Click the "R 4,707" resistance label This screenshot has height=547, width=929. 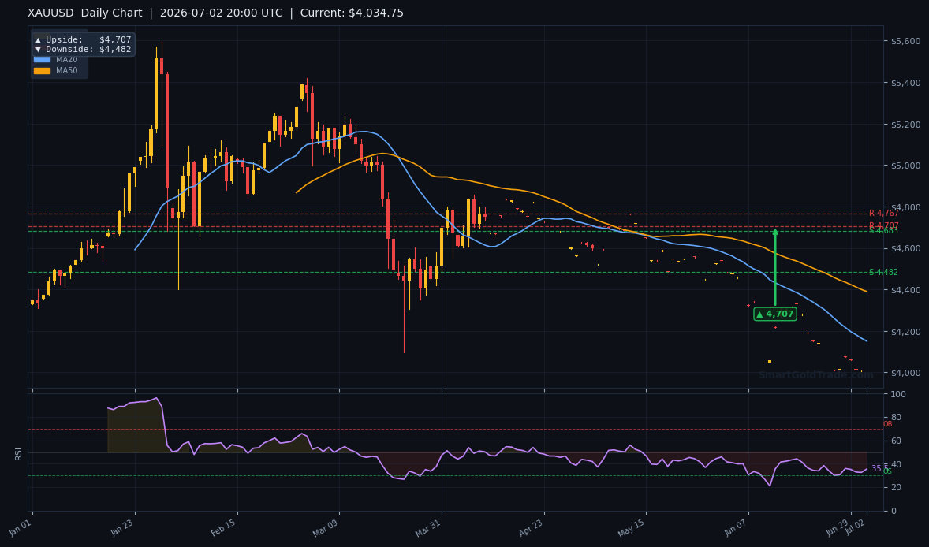point(884,225)
